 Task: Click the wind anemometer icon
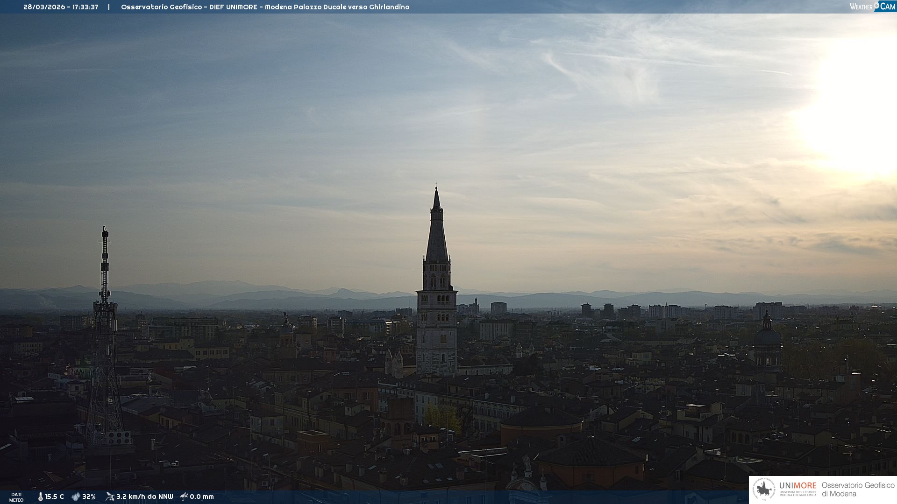pos(110,497)
